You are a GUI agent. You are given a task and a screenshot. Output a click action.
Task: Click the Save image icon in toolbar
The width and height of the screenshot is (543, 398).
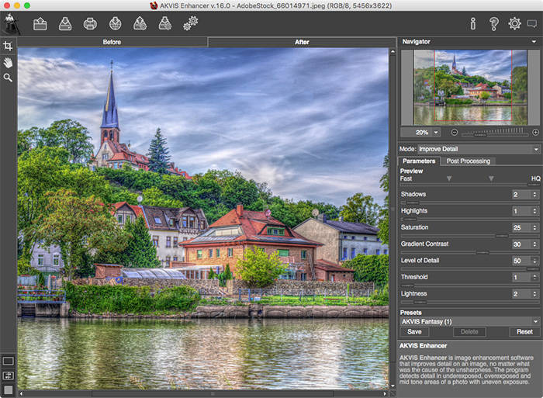(x=65, y=24)
